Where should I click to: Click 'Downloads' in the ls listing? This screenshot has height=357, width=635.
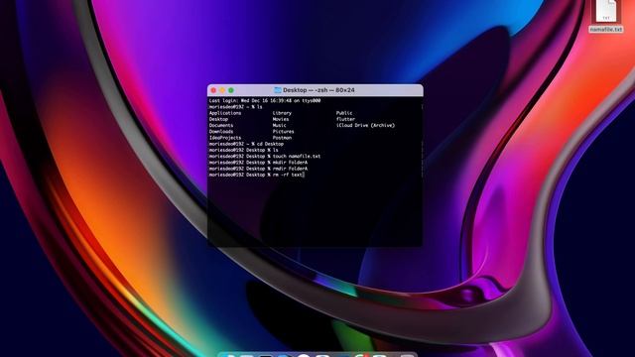click(221, 132)
